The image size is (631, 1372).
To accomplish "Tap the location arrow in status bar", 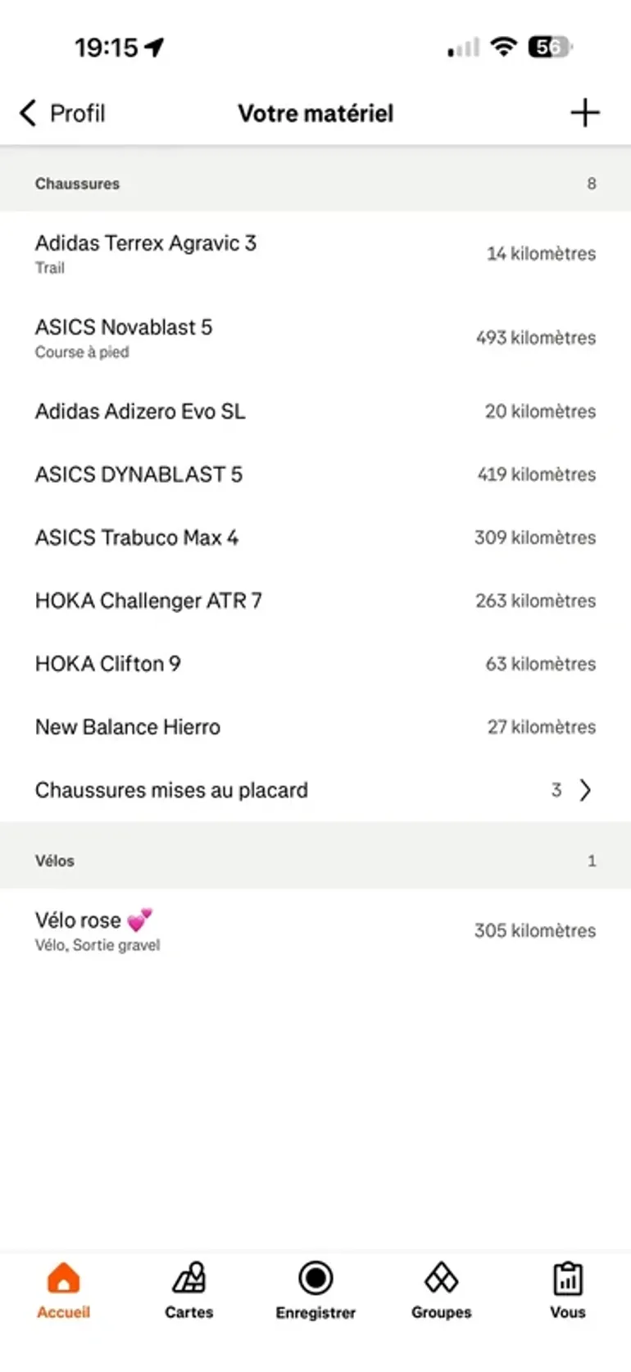I will click(x=154, y=48).
